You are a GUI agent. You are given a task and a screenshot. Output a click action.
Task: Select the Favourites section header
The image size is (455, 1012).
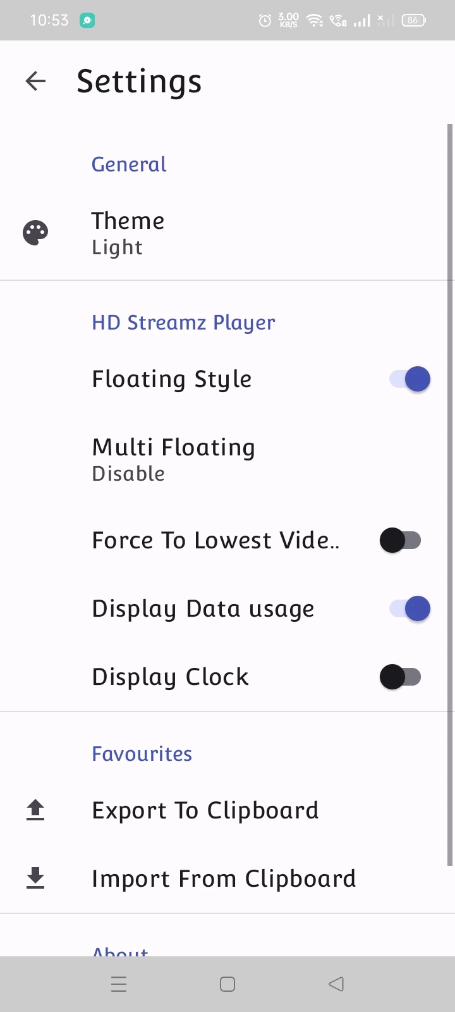point(142,753)
